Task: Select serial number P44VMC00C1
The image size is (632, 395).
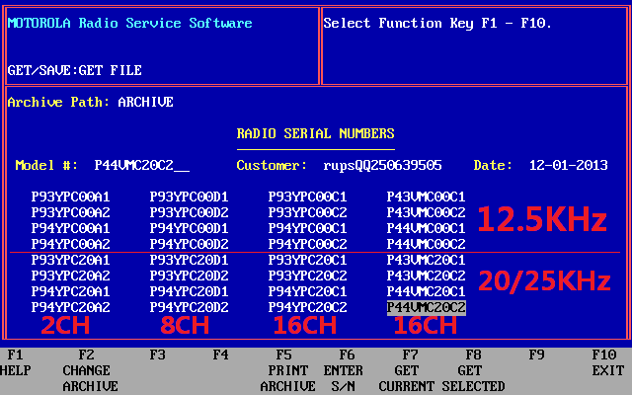Action: 426,228
